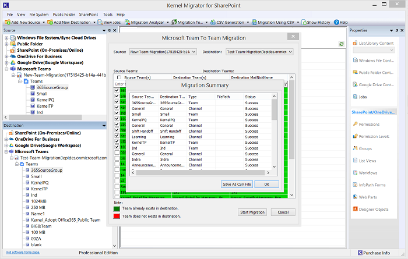Open Purchase Info in the status bar
The width and height of the screenshot is (408, 259).
click(375, 253)
